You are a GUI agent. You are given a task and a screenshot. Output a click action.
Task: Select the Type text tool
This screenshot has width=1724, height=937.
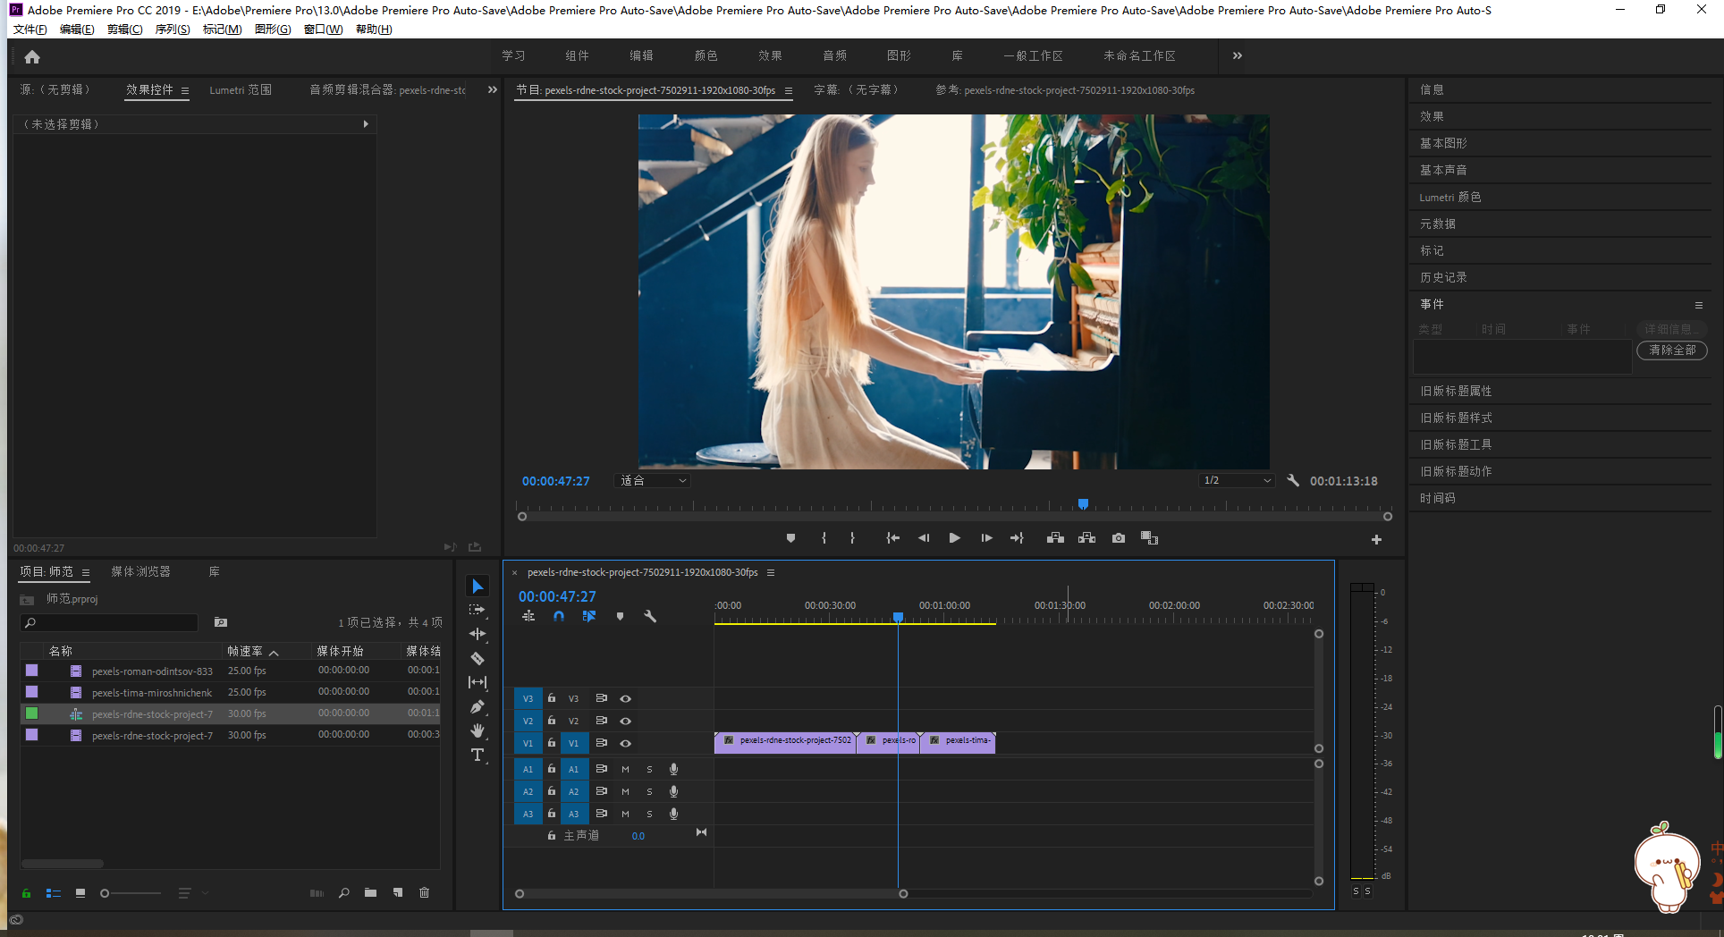tap(477, 756)
